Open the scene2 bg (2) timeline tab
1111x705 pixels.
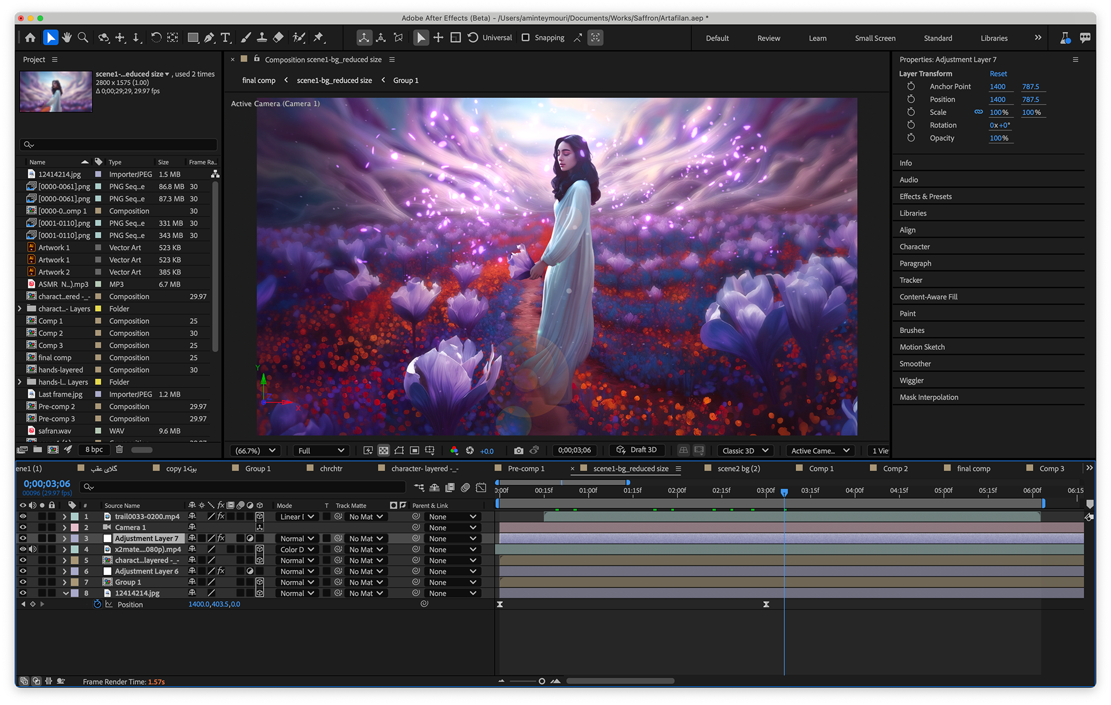(x=738, y=469)
